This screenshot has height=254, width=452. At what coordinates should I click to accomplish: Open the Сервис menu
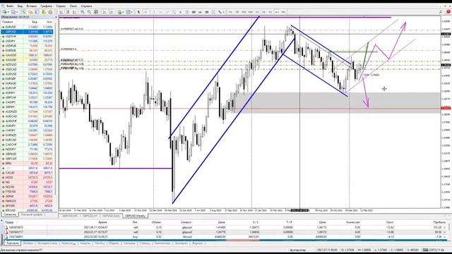[61, 6]
